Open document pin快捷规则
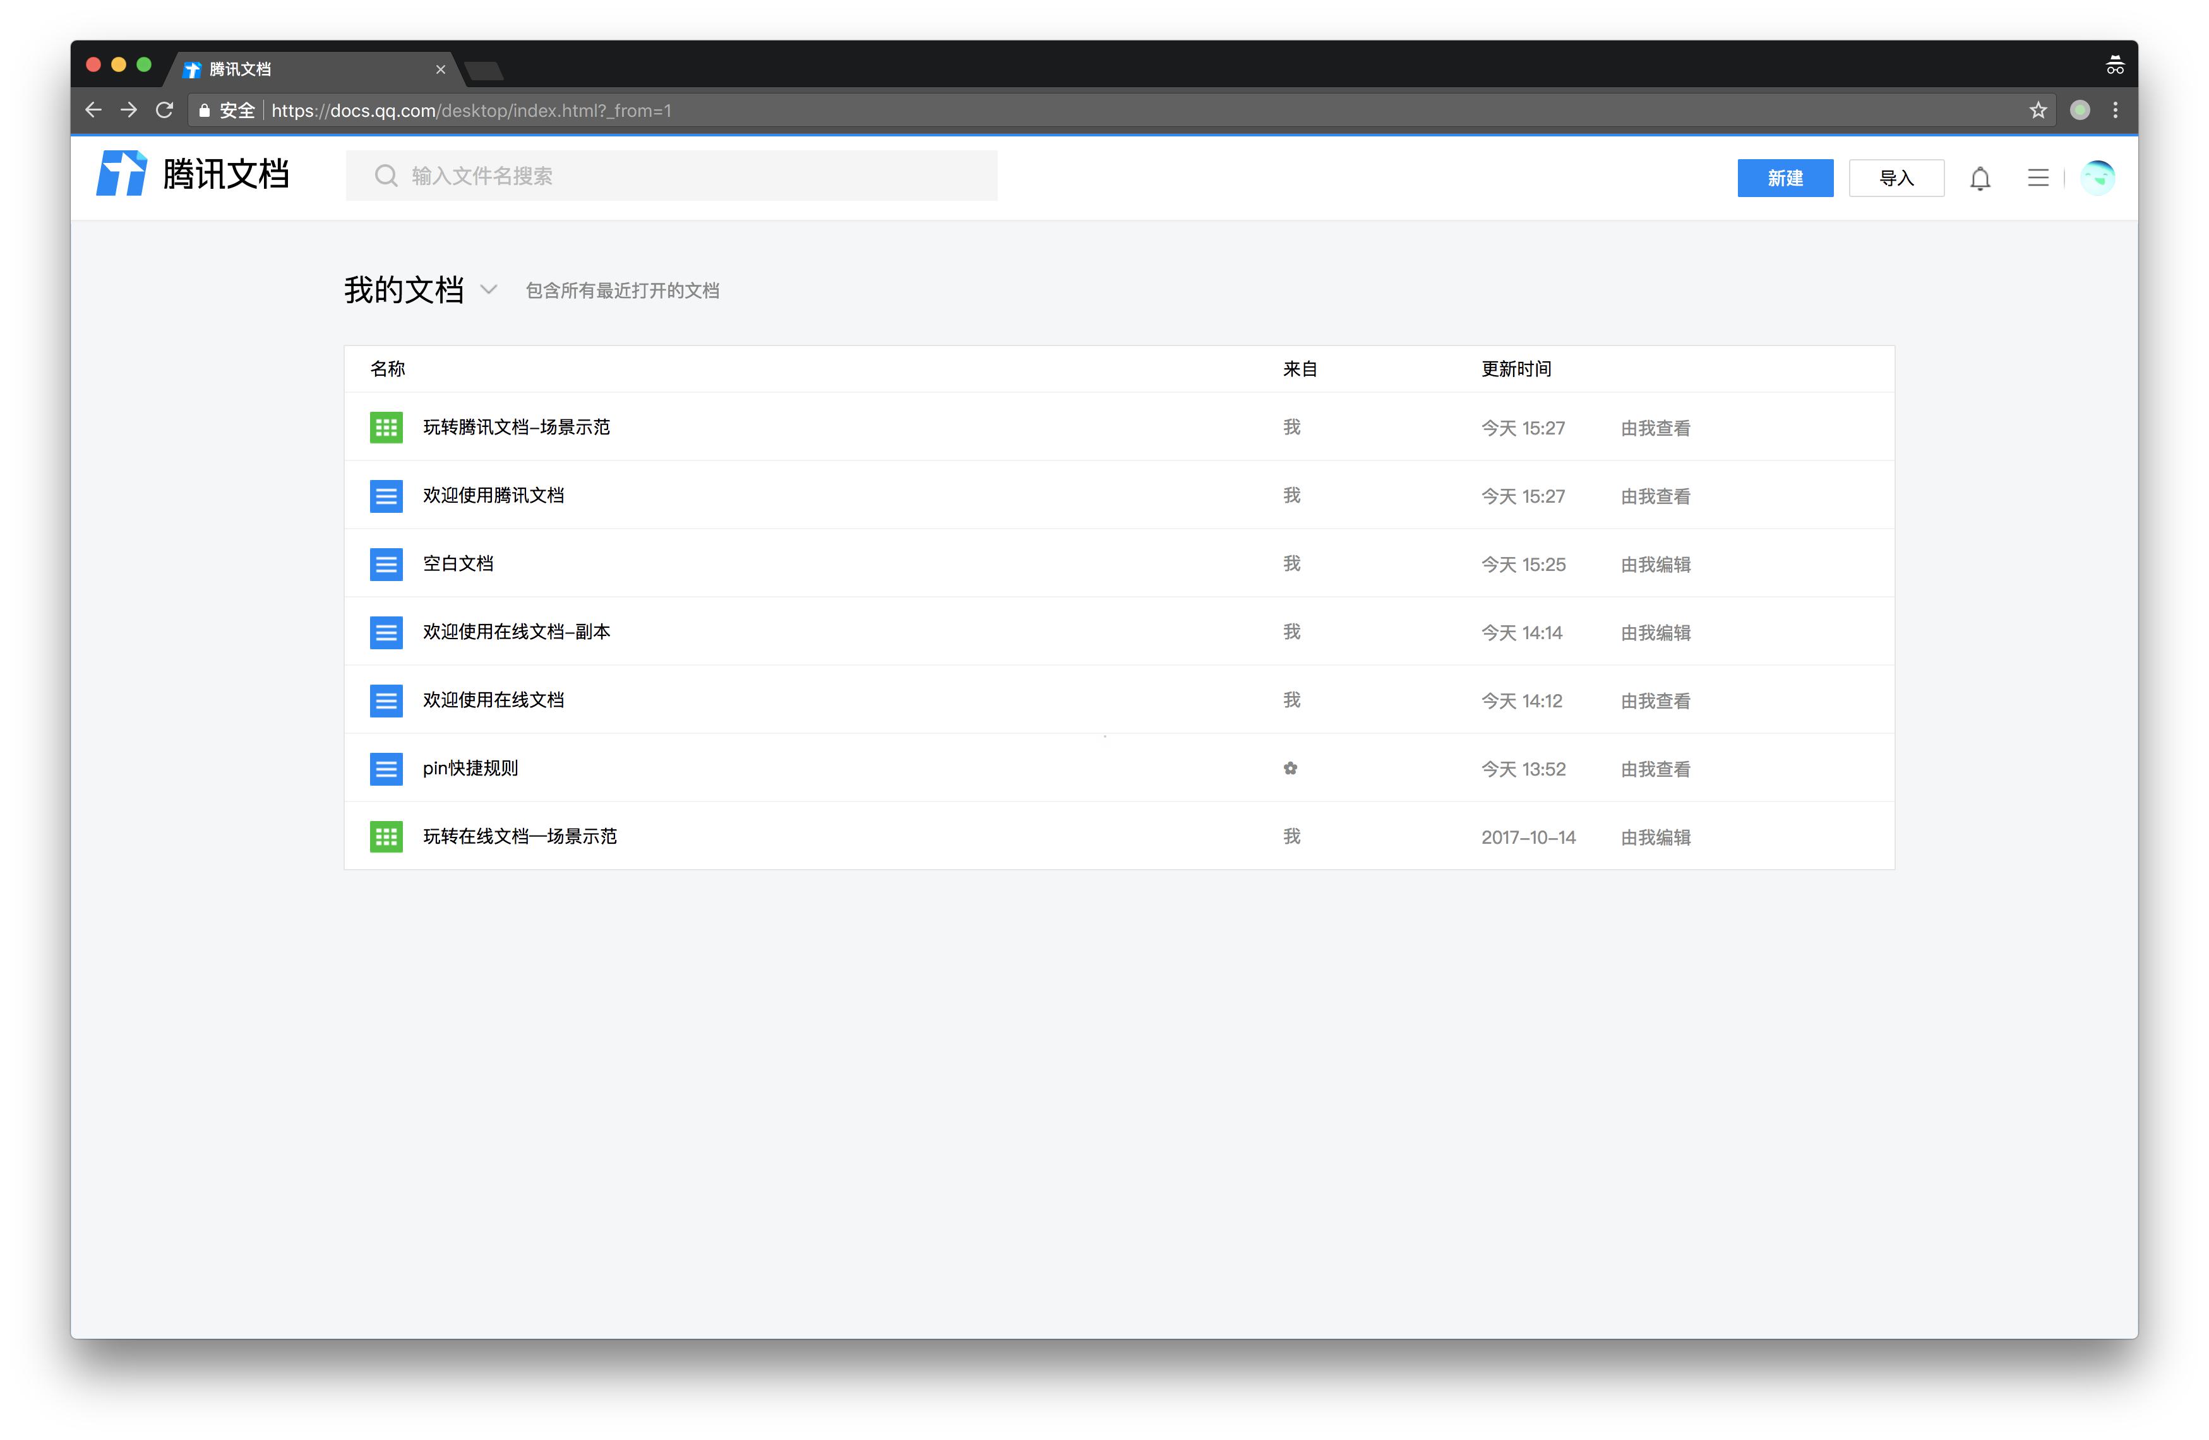This screenshot has width=2209, height=1440. tap(470, 769)
